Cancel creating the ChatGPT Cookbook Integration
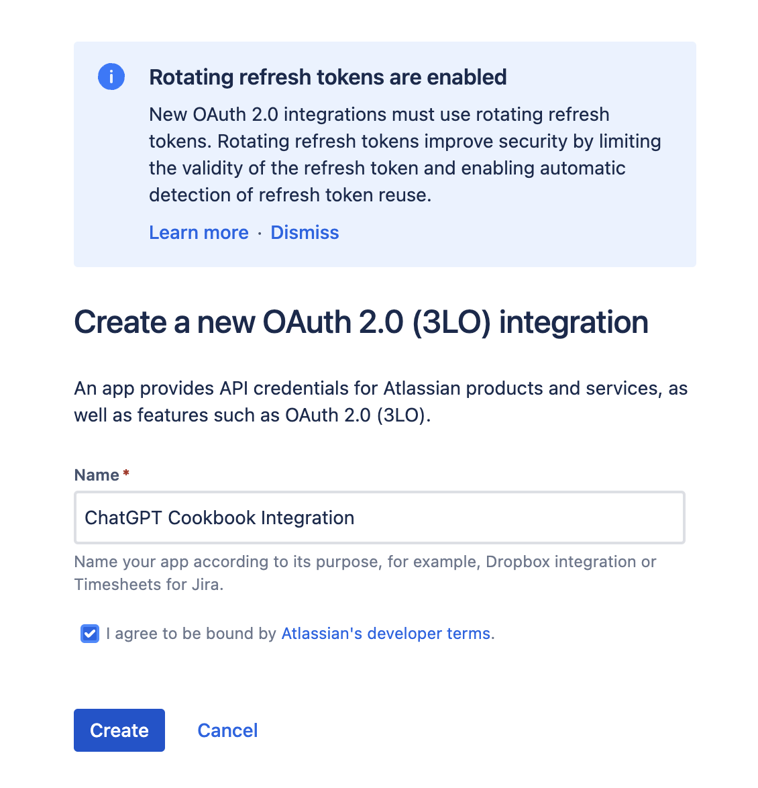The height and width of the screenshot is (788, 758). click(x=227, y=730)
